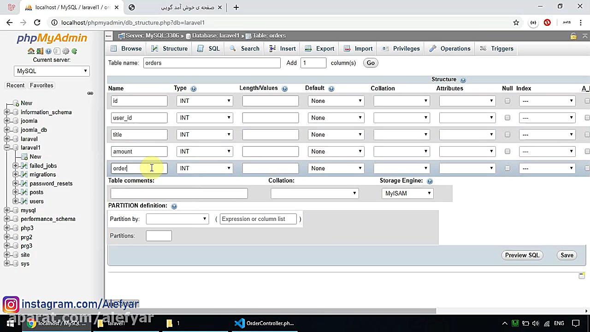The height and width of the screenshot is (332, 590).
Task: Toggle Null checkbox for title column
Action: tap(507, 135)
